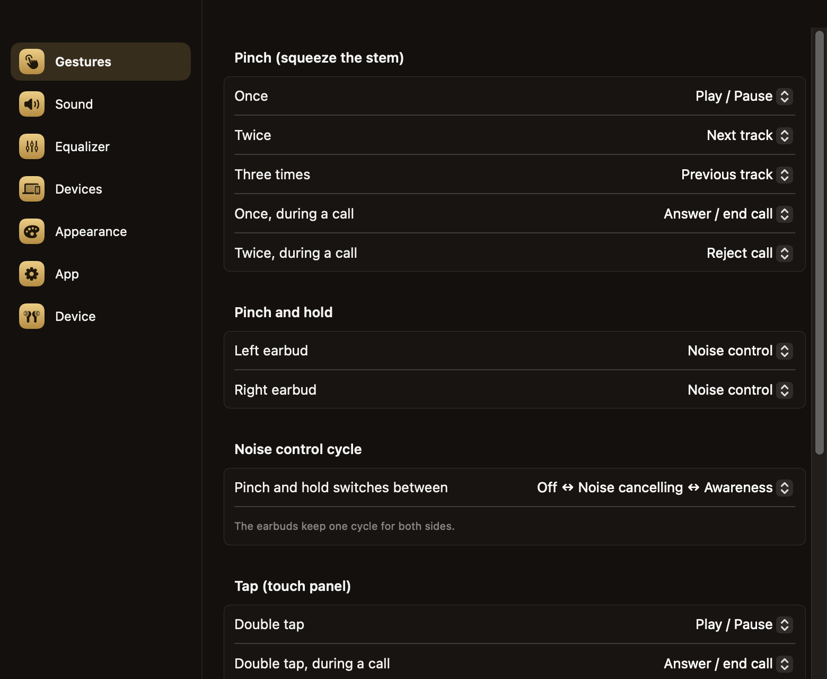This screenshot has height=679, width=827.
Task: Click the Device earbuds icon
Action: (32, 316)
